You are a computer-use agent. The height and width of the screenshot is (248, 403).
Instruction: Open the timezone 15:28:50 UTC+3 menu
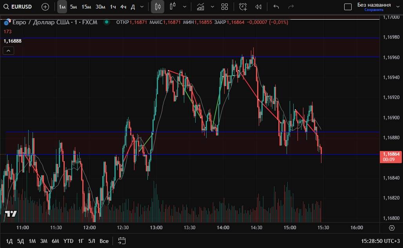[x=380, y=241]
